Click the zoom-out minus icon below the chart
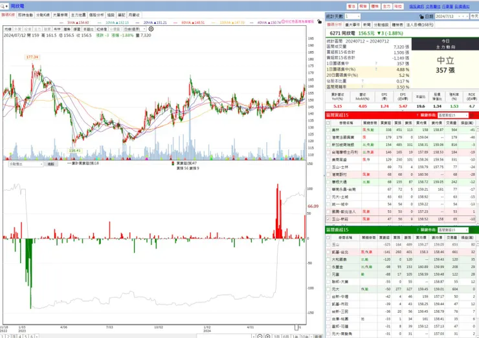The image size is (479, 338). [x=260, y=336]
